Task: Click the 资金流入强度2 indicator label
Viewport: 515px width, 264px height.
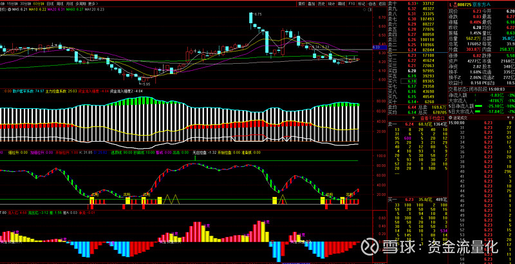Action: 126,91
